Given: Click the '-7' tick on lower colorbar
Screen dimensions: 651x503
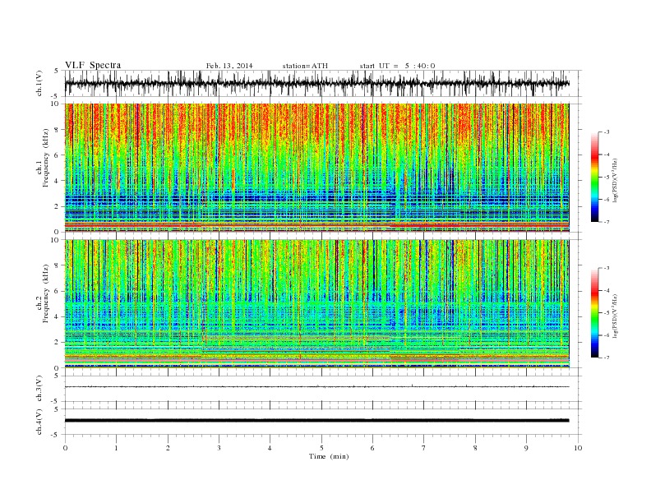Looking at the screenshot, I should pos(607,358).
